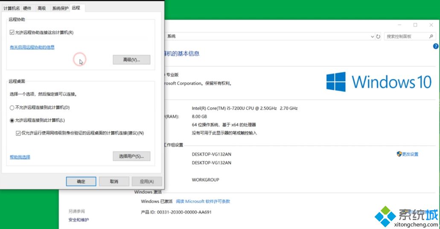Refresh the System control panel window
The image size is (440, 229).
pyautogui.click(x=378, y=37)
